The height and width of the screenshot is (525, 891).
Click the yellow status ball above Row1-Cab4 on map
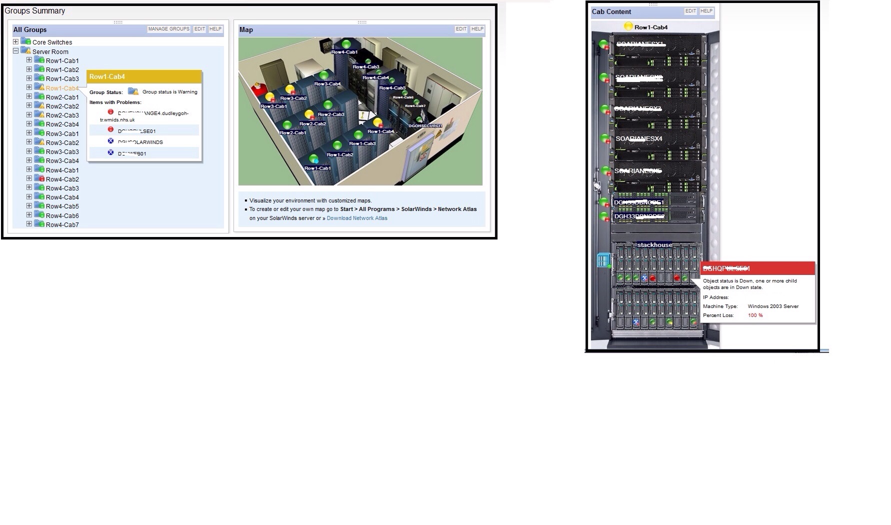pos(378,122)
